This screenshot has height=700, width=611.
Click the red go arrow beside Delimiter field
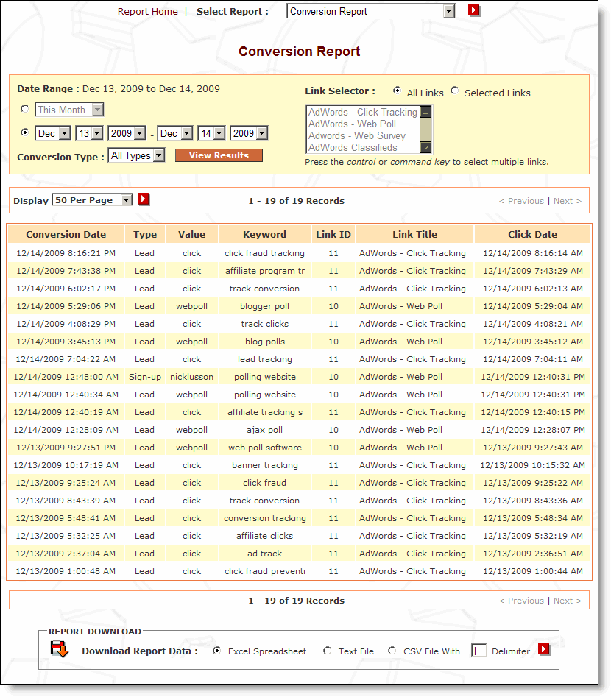543,649
